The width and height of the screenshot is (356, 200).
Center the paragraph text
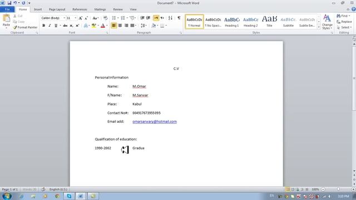(120, 26)
